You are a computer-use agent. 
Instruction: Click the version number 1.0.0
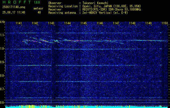tap(37, 2)
